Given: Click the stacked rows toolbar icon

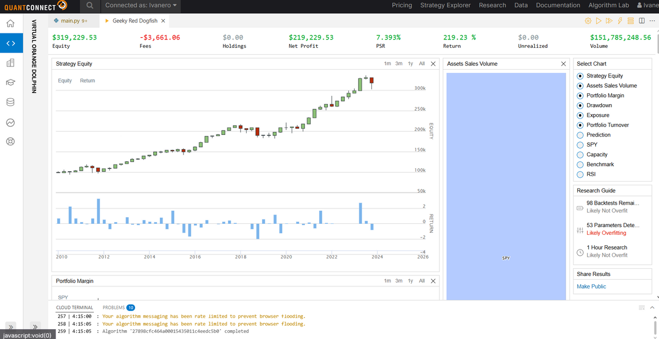Looking at the screenshot, I should [x=630, y=21].
